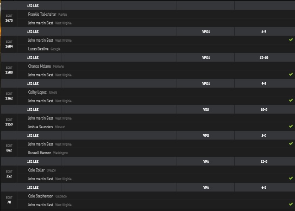The height and width of the screenshot is (211, 295).
Task: Click the green checkmark in bout 1500
Action: coord(291,75)
